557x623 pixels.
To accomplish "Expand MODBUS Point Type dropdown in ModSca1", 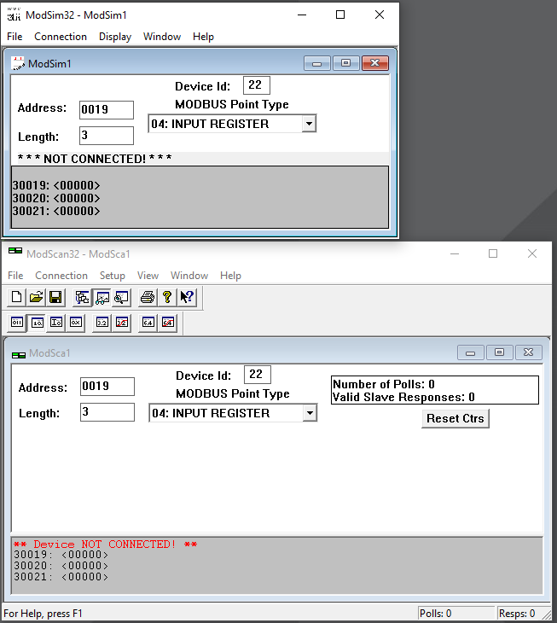I will 310,413.
